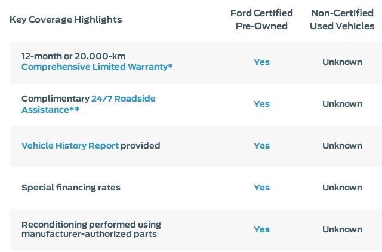
Task: Click Unknown in the Special financing rates row
Action: click(342, 188)
